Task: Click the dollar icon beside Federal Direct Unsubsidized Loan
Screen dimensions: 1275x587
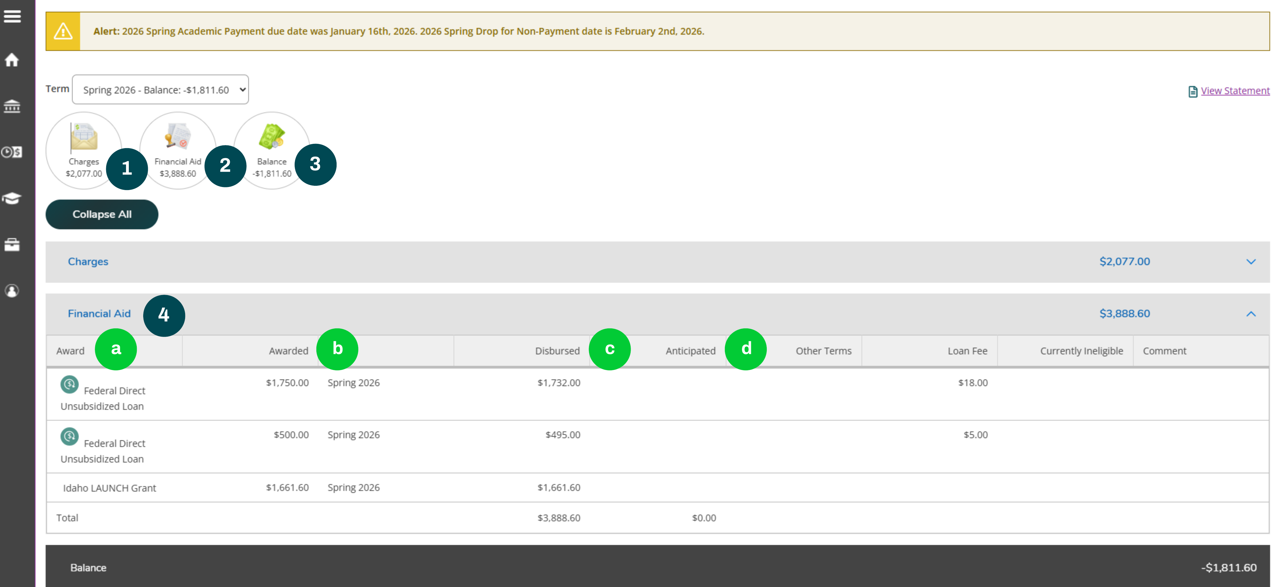Action: [69, 385]
